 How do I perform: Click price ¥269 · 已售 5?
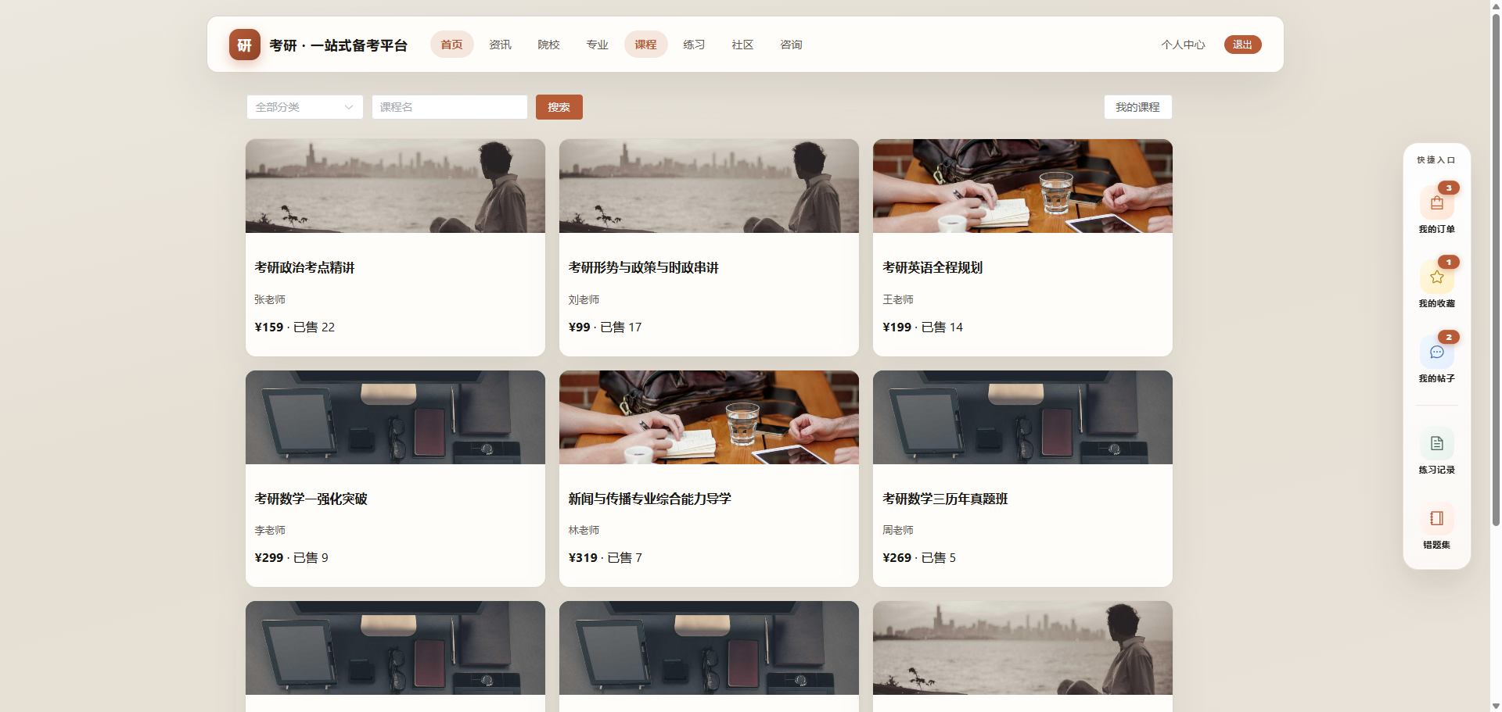tap(919, 557)
